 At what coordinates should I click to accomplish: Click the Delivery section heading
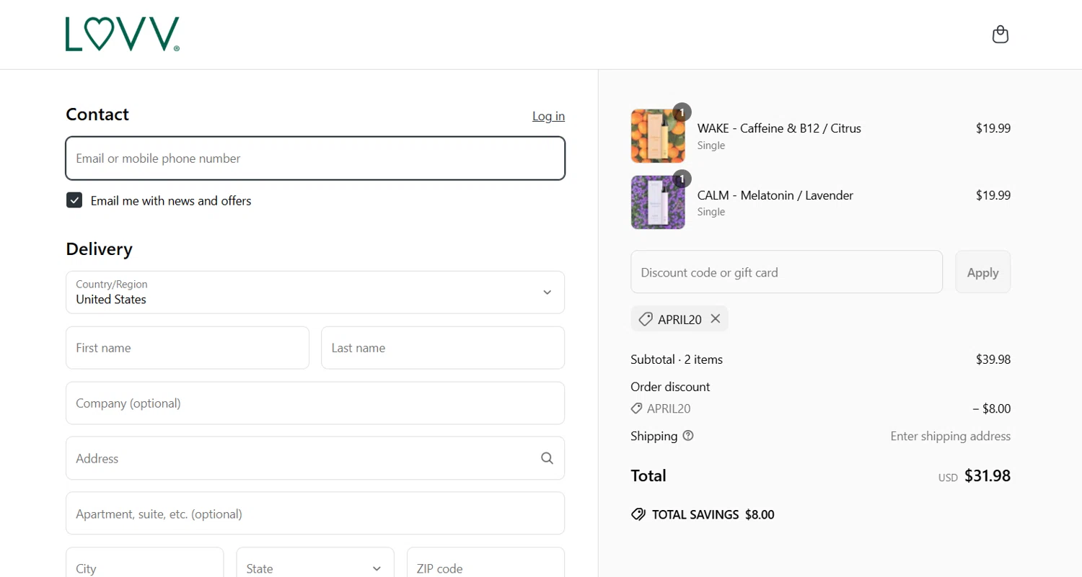coord(100,249)
